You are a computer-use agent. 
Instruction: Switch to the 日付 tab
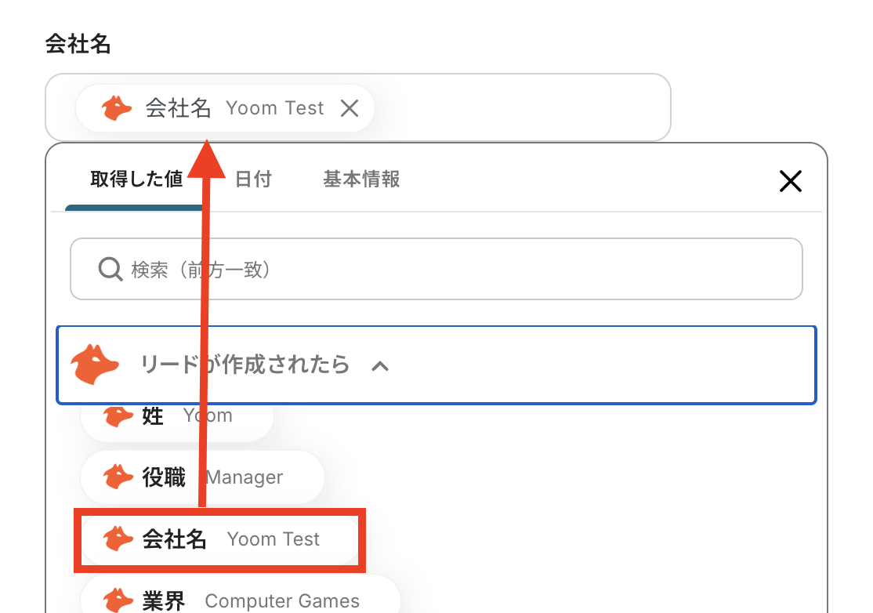[x=253, y=180]
